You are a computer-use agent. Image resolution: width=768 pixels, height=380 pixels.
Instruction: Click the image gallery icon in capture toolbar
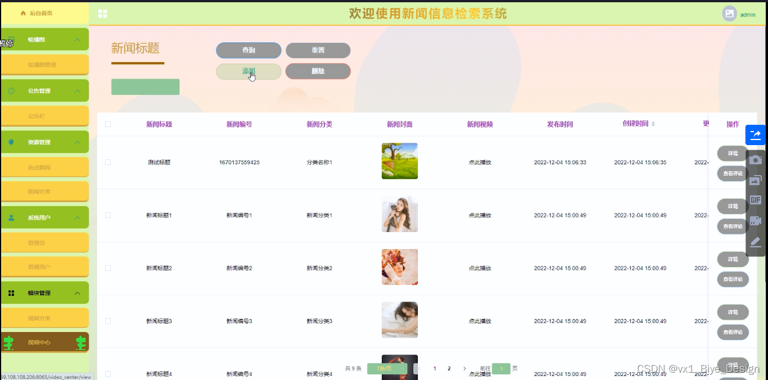tap(756, 180)
